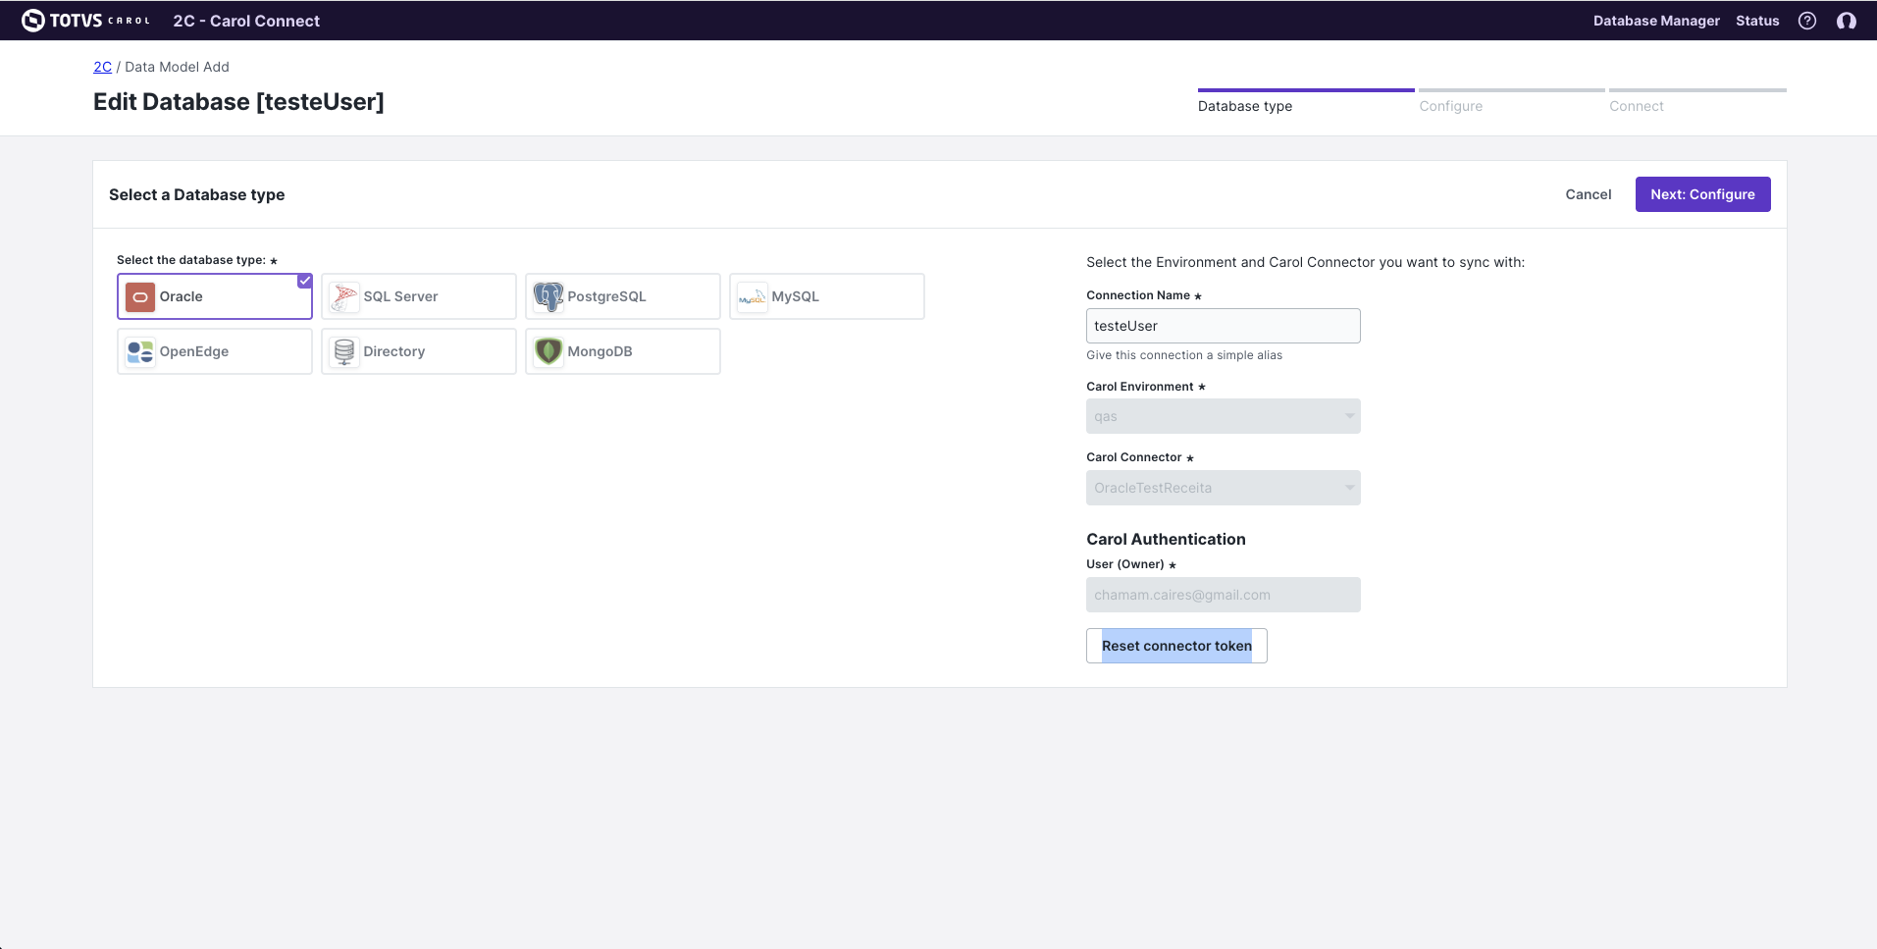1877x949 pixels.
Task: Open Database Manager from the top bar
Action: 1656,20
